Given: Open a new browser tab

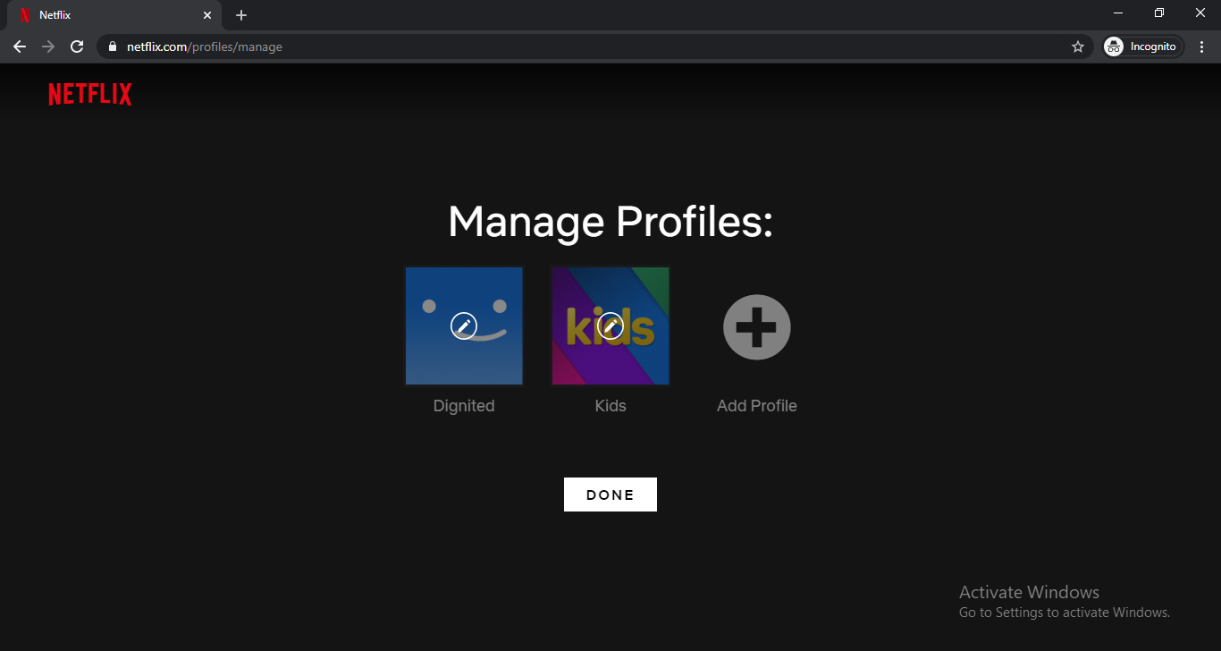Looking at the screenshot, I should 241,15.
